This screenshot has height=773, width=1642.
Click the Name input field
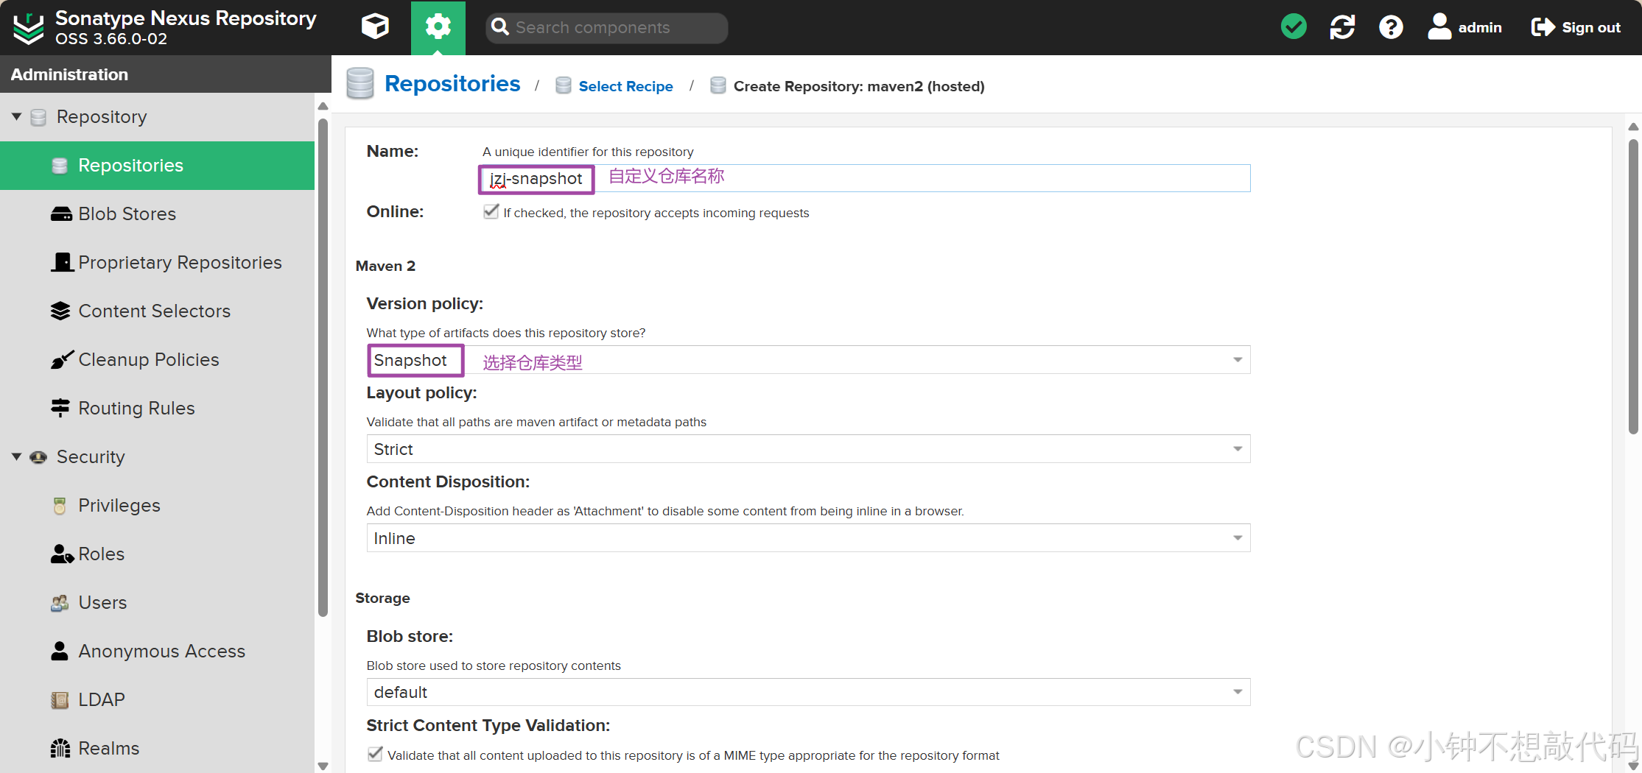pos(865,178)
